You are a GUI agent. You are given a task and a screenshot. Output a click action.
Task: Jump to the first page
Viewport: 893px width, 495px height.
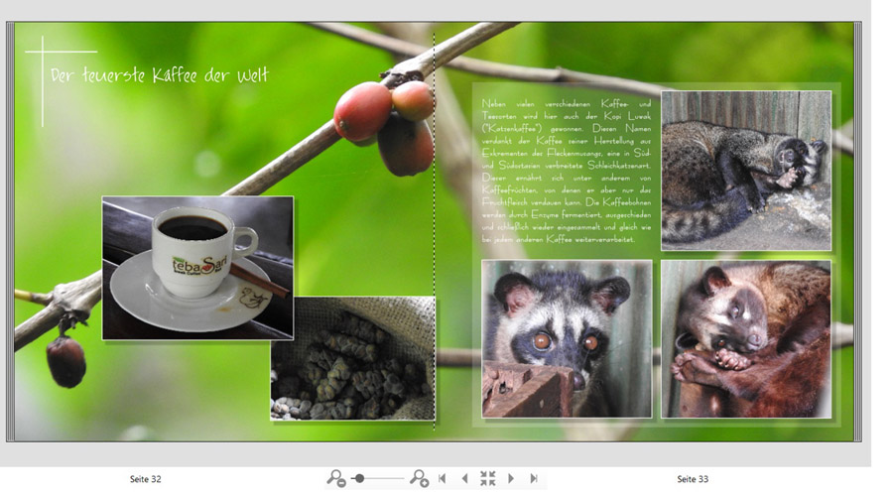tap(442, 478)
